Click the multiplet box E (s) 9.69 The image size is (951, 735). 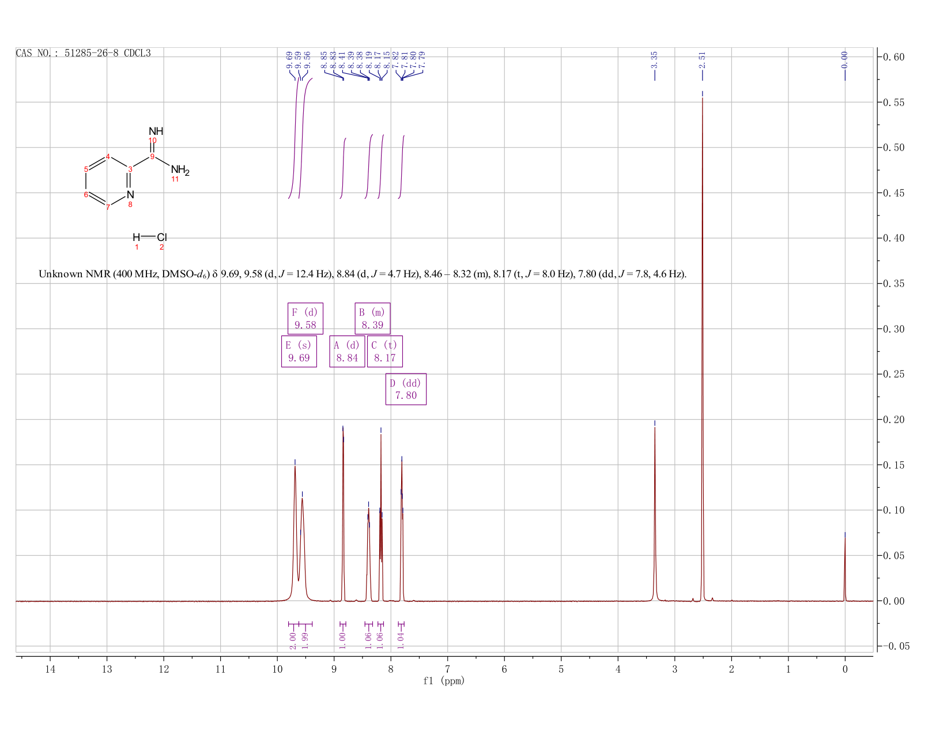tap(299, 351)
